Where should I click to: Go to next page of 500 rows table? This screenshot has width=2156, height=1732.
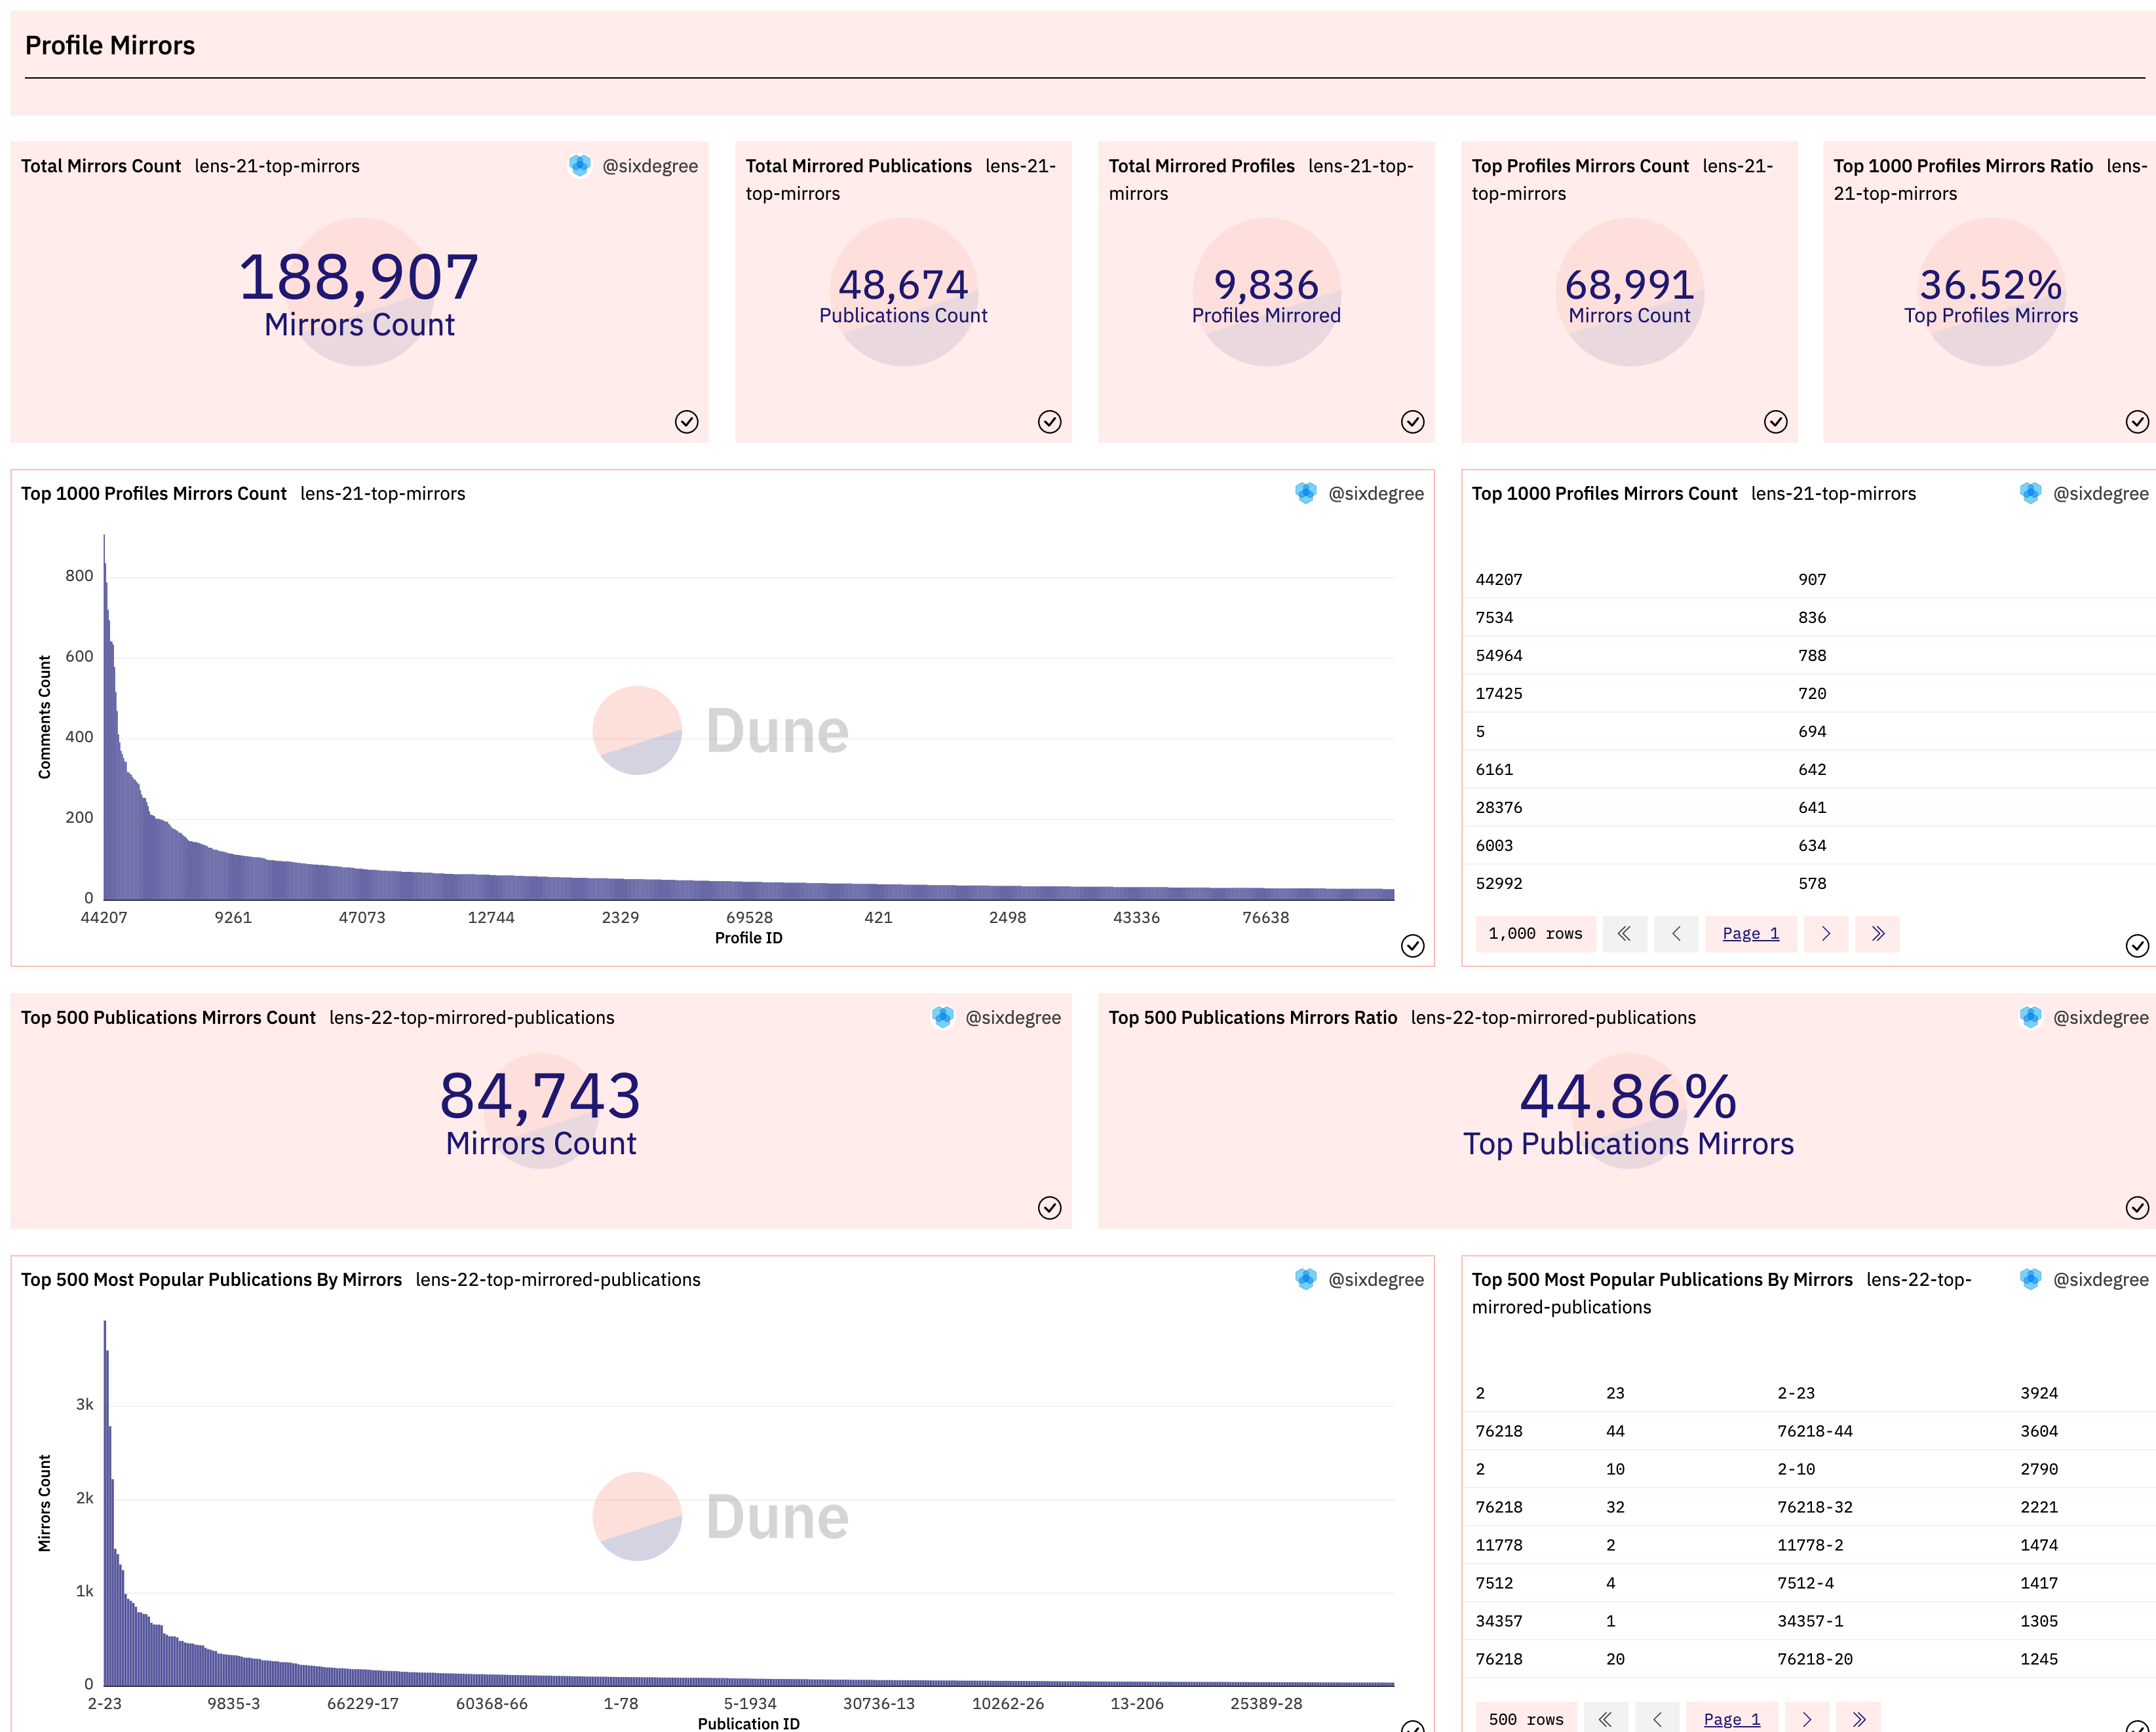pos(1806,1719)
